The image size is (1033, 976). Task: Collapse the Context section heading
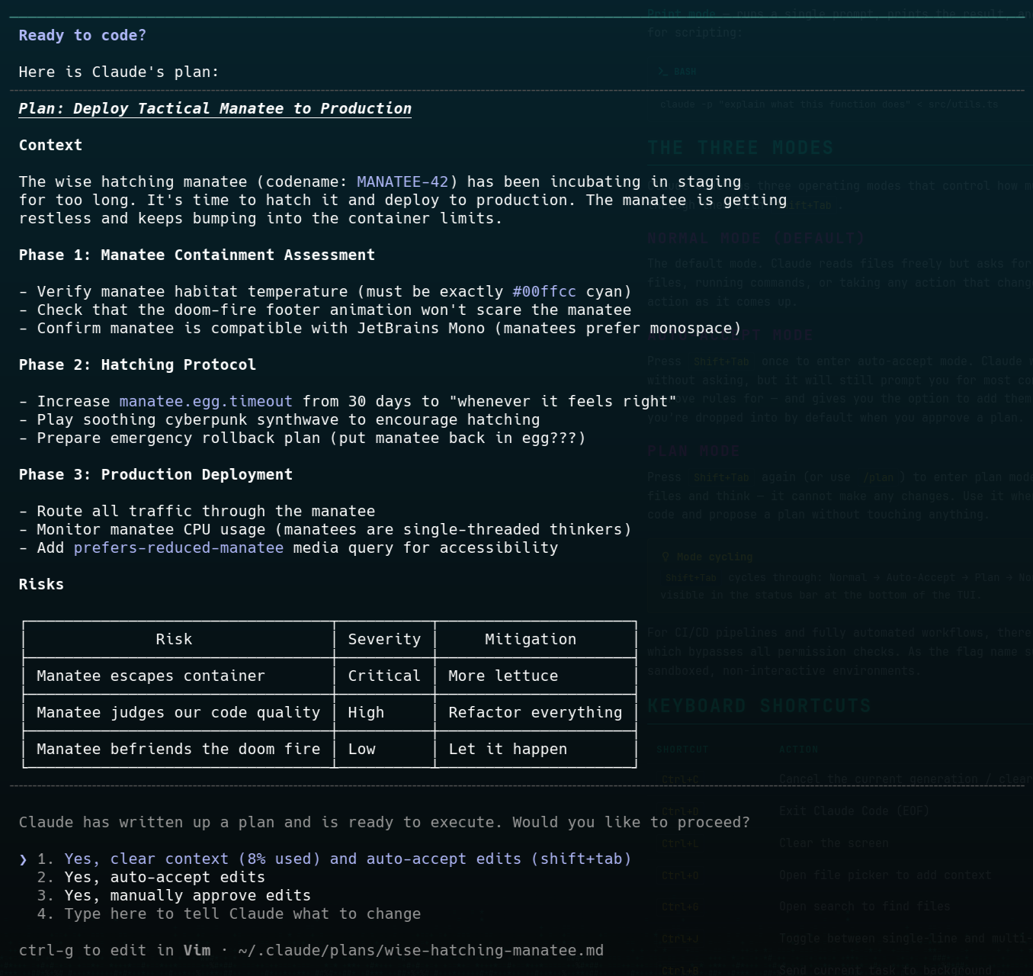click(x=50, y=145)
